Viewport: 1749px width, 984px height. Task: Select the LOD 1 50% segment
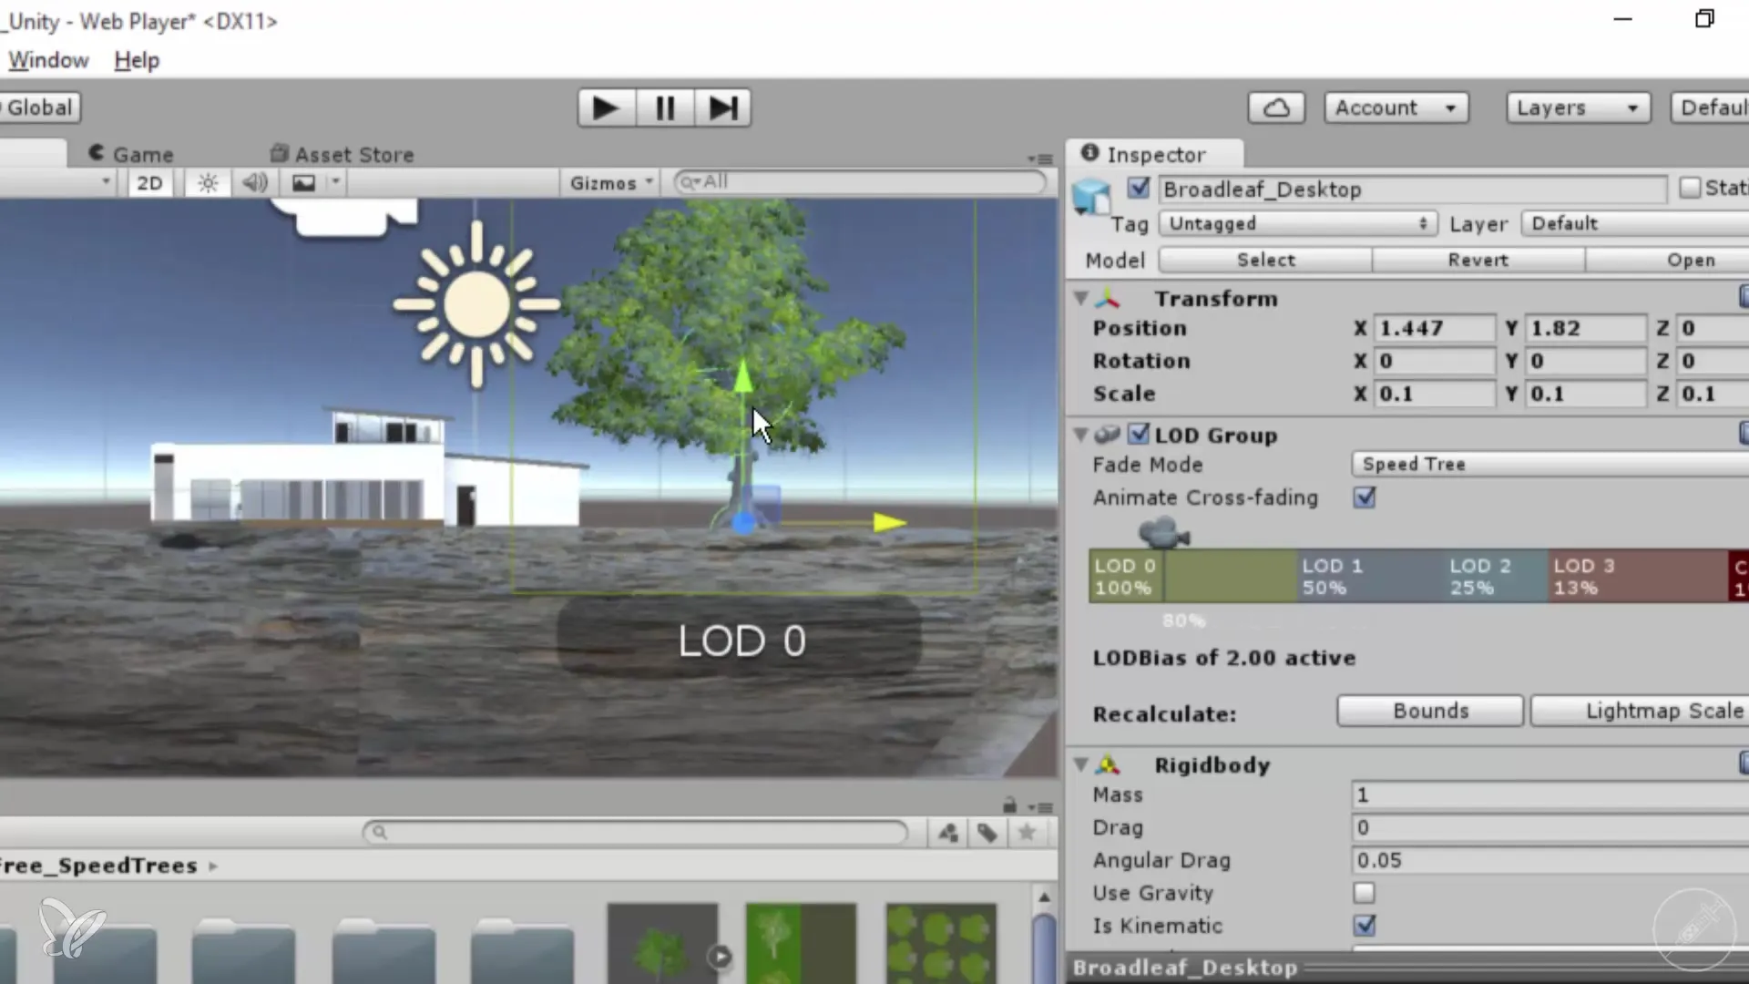(x=1371, y=577)
